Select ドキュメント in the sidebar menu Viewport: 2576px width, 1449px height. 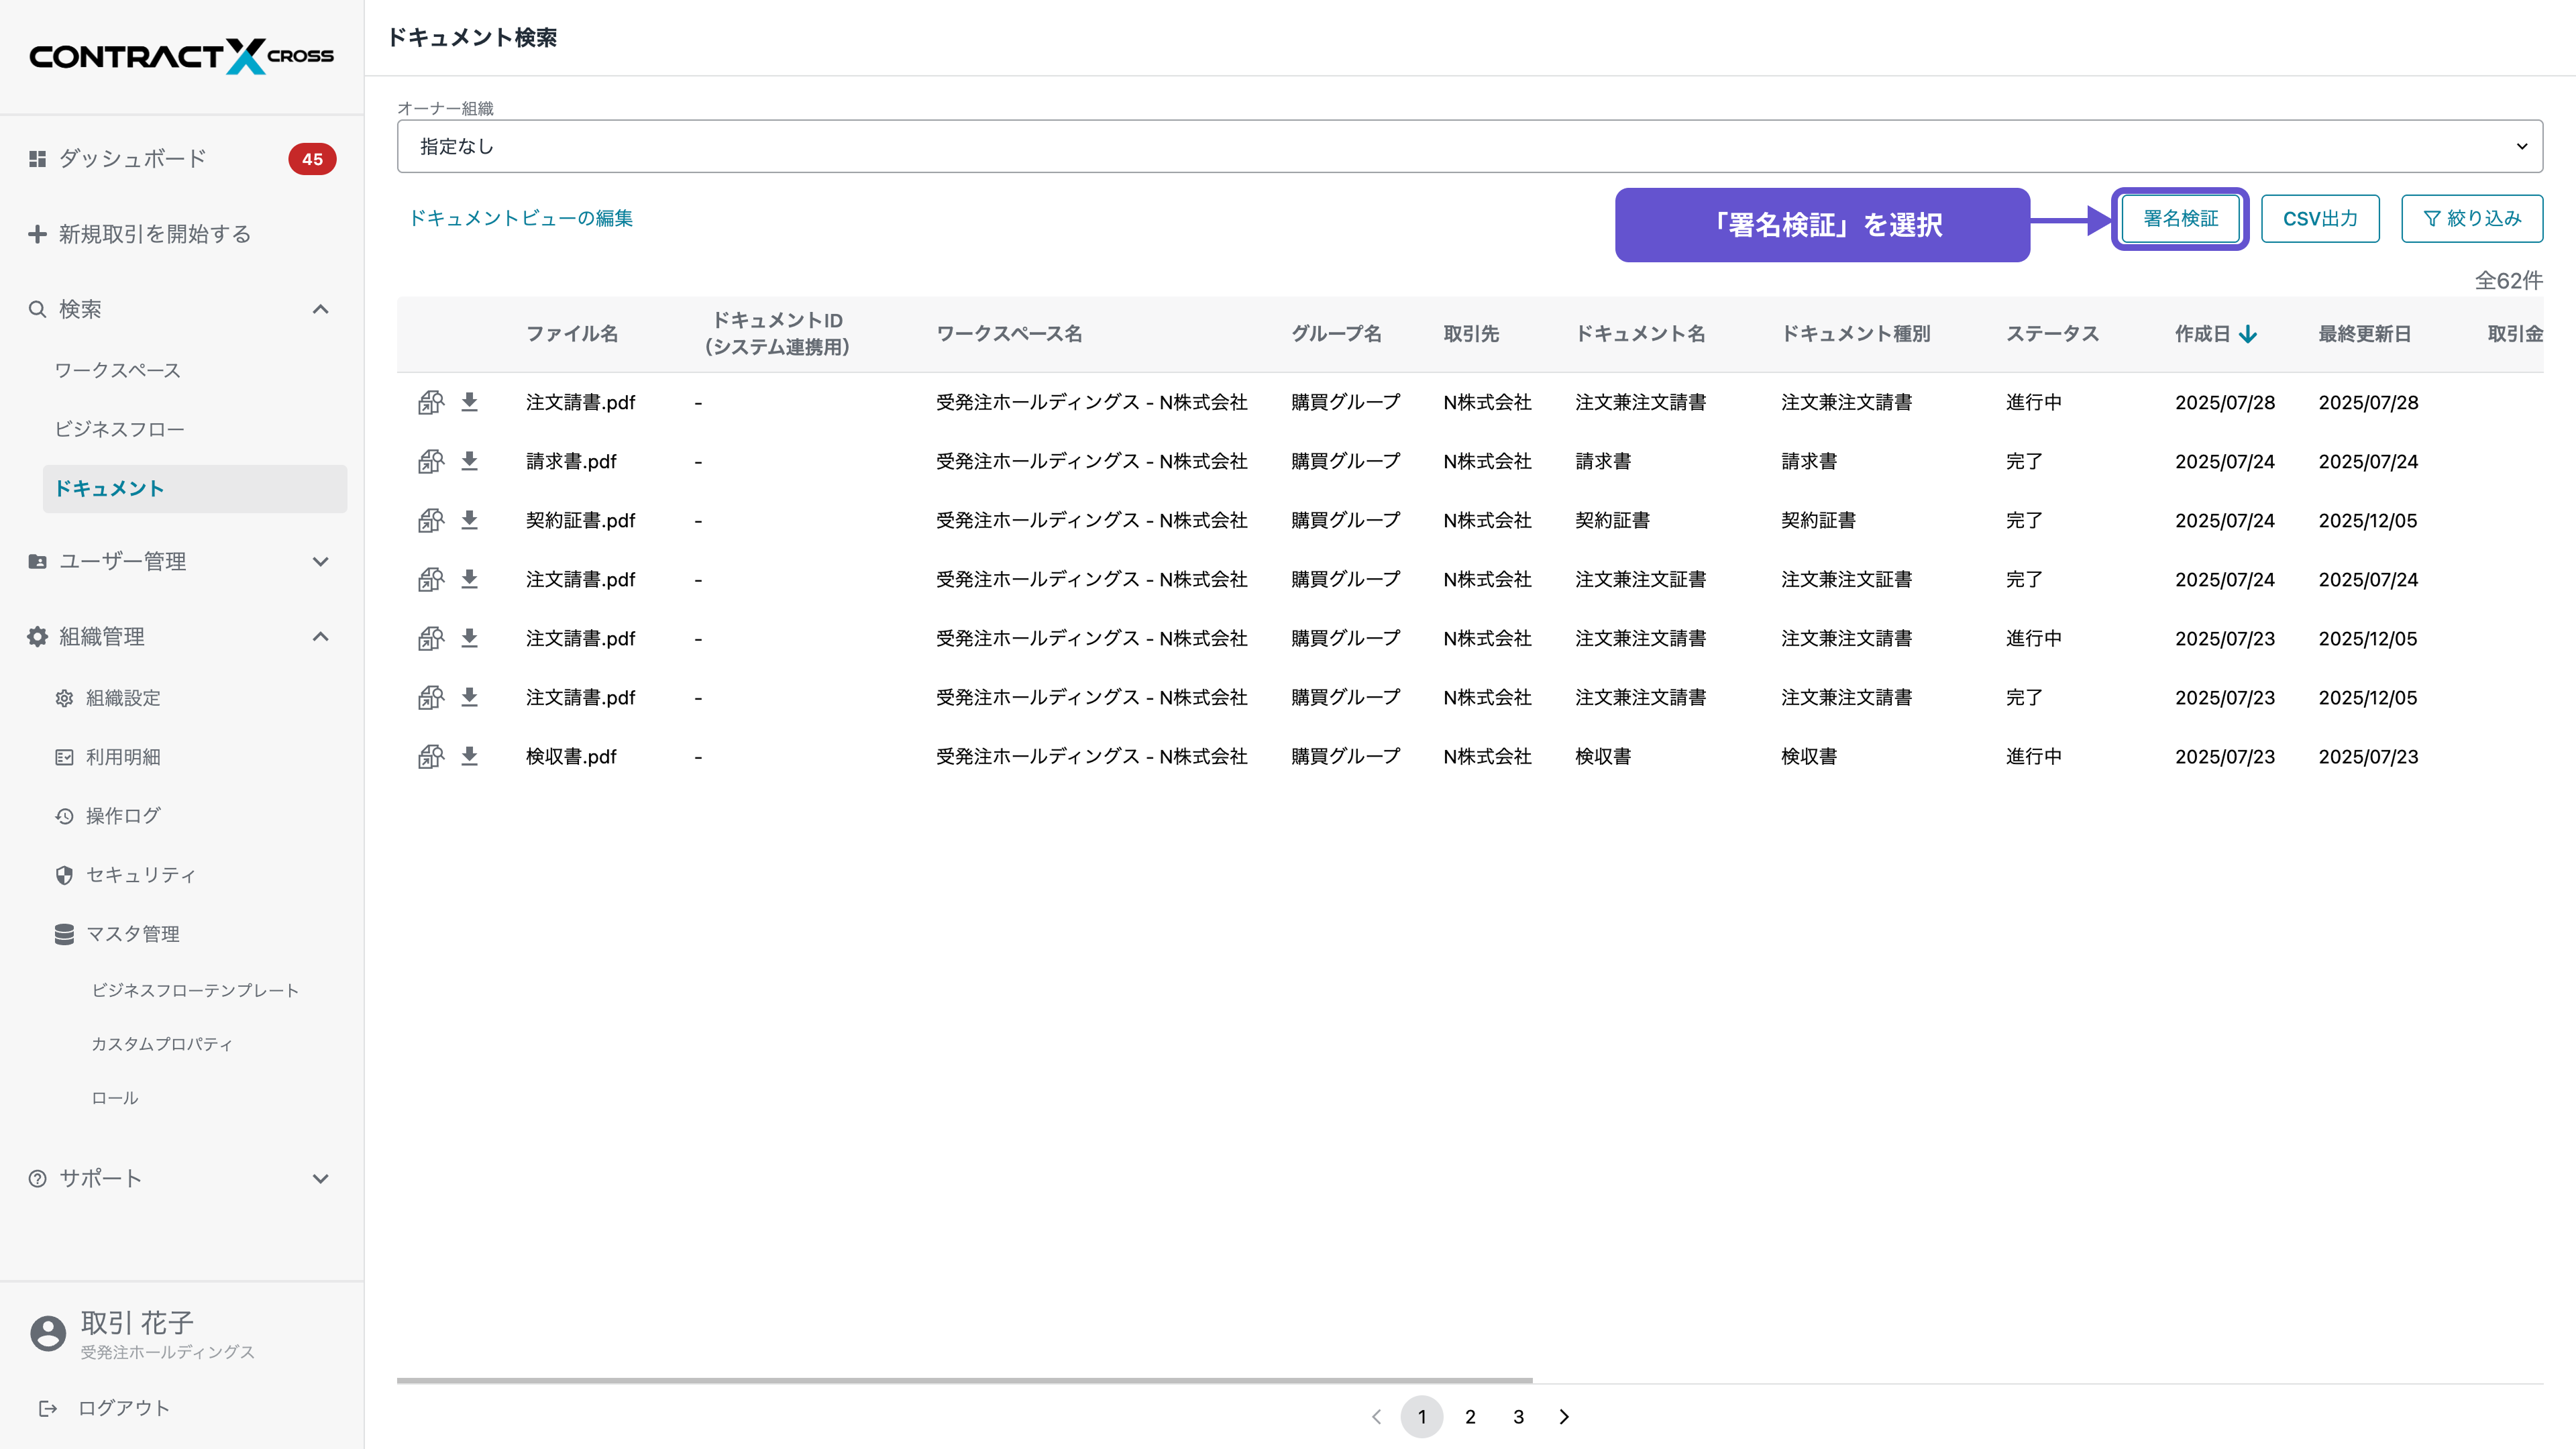[x=110, y=489]
